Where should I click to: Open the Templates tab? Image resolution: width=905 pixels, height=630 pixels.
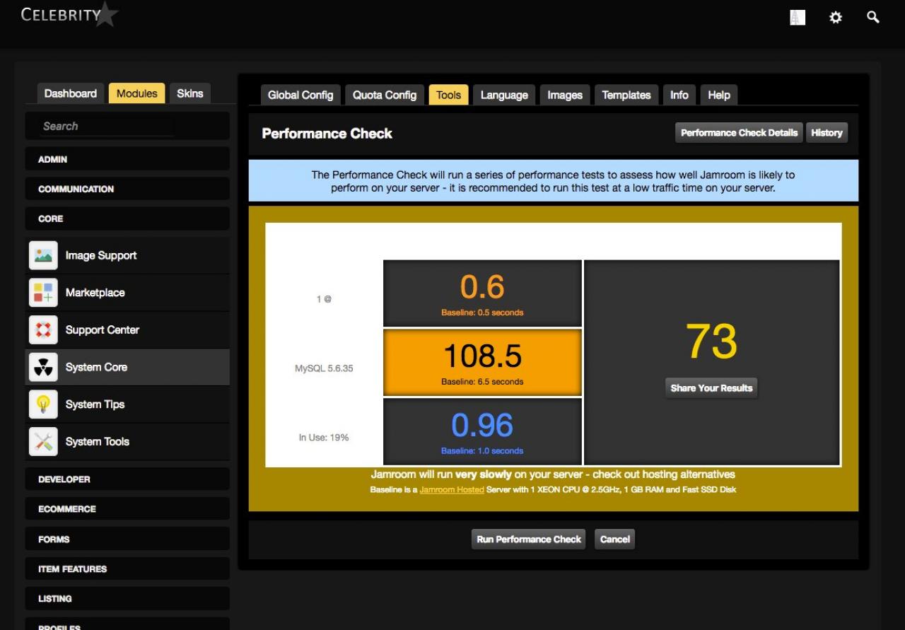[x=626, y=95]
